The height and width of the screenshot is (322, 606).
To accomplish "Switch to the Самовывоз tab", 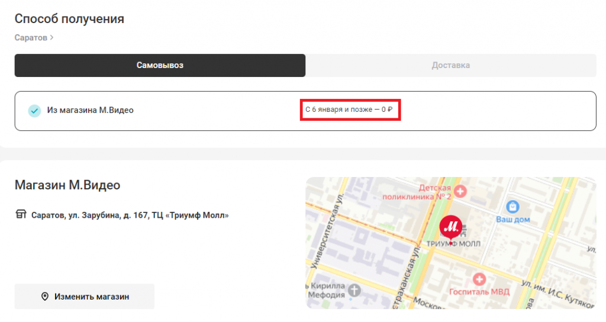I will pyautogui.click(x=160, y=65).
